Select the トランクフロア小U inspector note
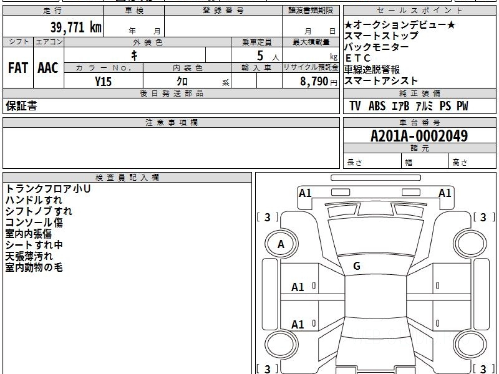 pyautogui.click(x=48, y=189)
